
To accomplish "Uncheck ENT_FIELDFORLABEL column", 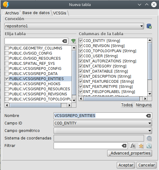I will (81, 91).
